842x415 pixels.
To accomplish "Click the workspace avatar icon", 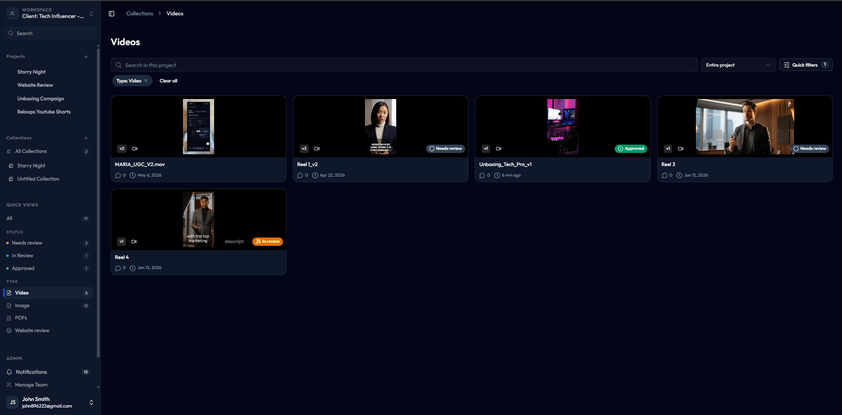I will [13, 13].
